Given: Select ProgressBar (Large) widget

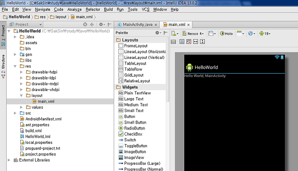Looking at the screenshot, I should (139, 163).
